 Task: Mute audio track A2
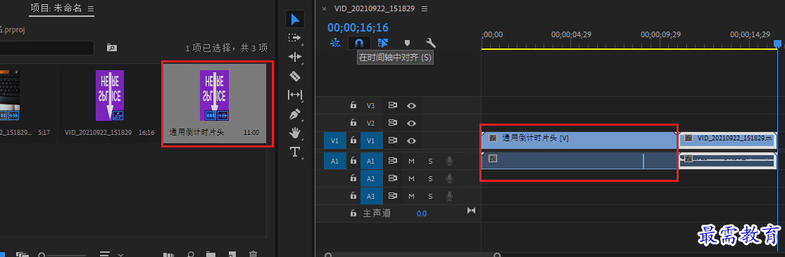click(412, 178)
